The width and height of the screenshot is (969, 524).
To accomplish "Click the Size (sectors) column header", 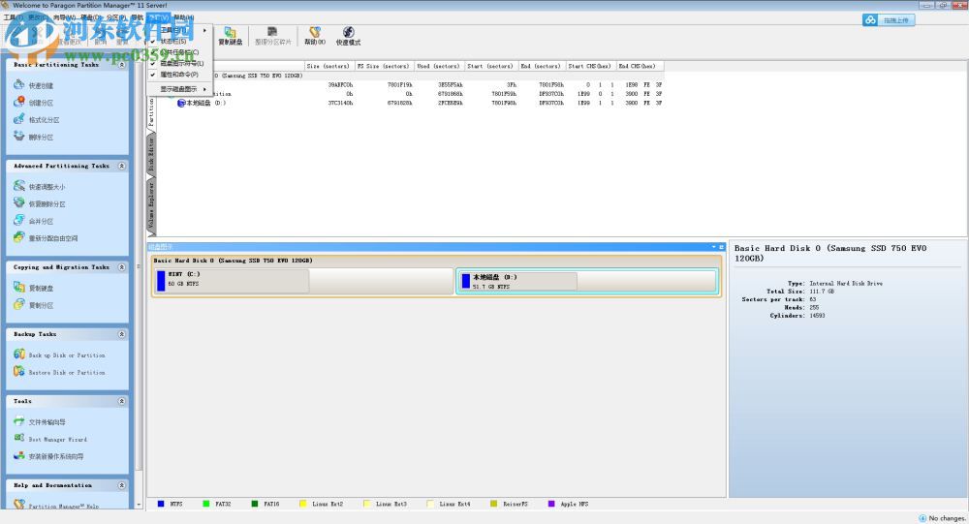I will [328, 66].
